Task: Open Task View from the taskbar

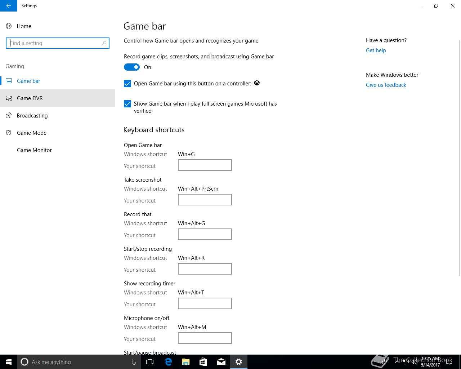Action: click(x=150, y=362)
